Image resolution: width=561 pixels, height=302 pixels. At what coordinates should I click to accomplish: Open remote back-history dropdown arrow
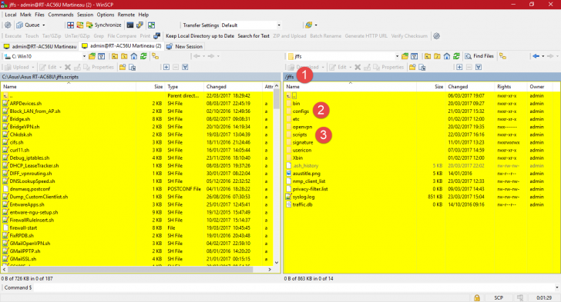543,56
